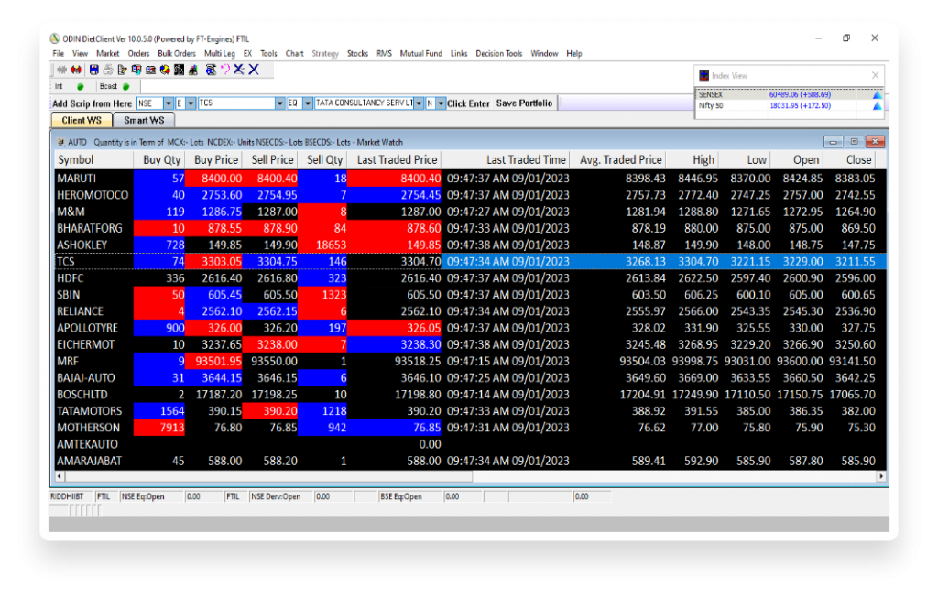Select the RELIANCE row symbol
Image resolution: width=938 pixels, height=598 pixels.
(81, 311)
